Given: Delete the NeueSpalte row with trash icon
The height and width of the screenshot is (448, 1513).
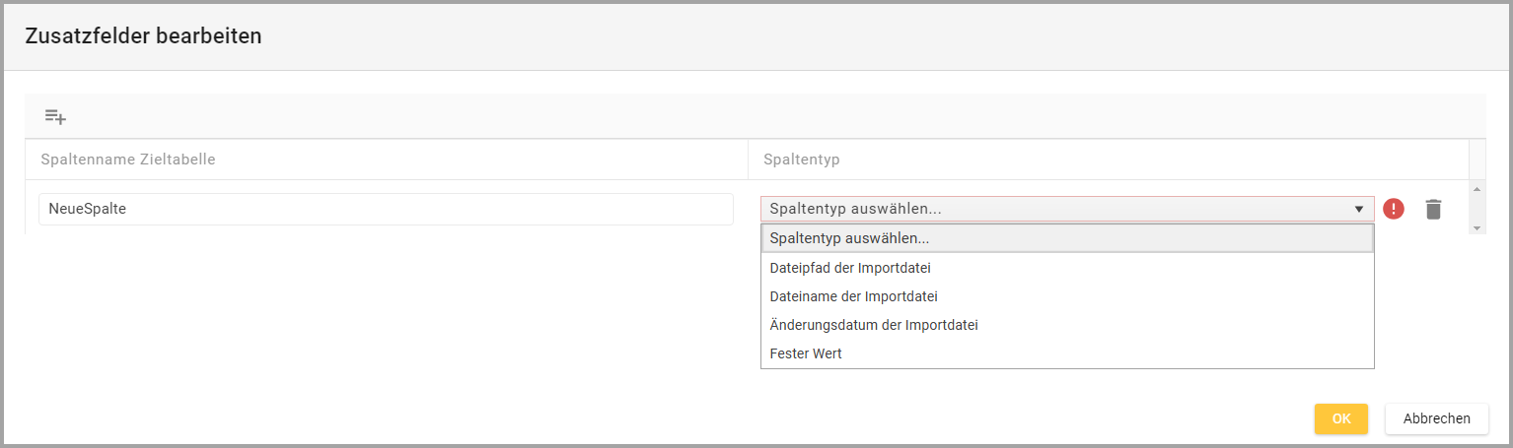Looking at the screenshot, I should coord(1433,209).
